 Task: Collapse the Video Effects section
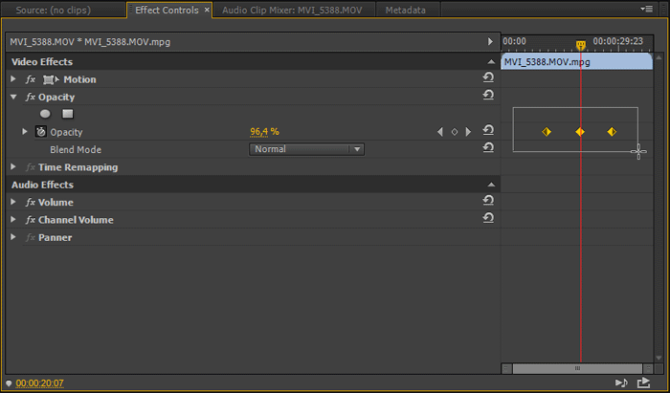pyautogui.click(x=491, y=62)
